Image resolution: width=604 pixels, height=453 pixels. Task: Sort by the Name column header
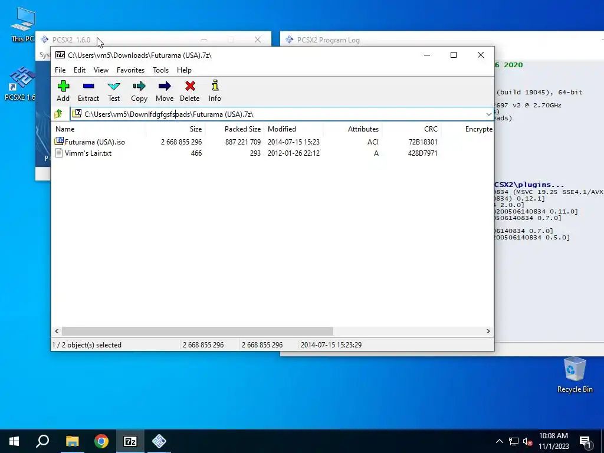point(99,129)
